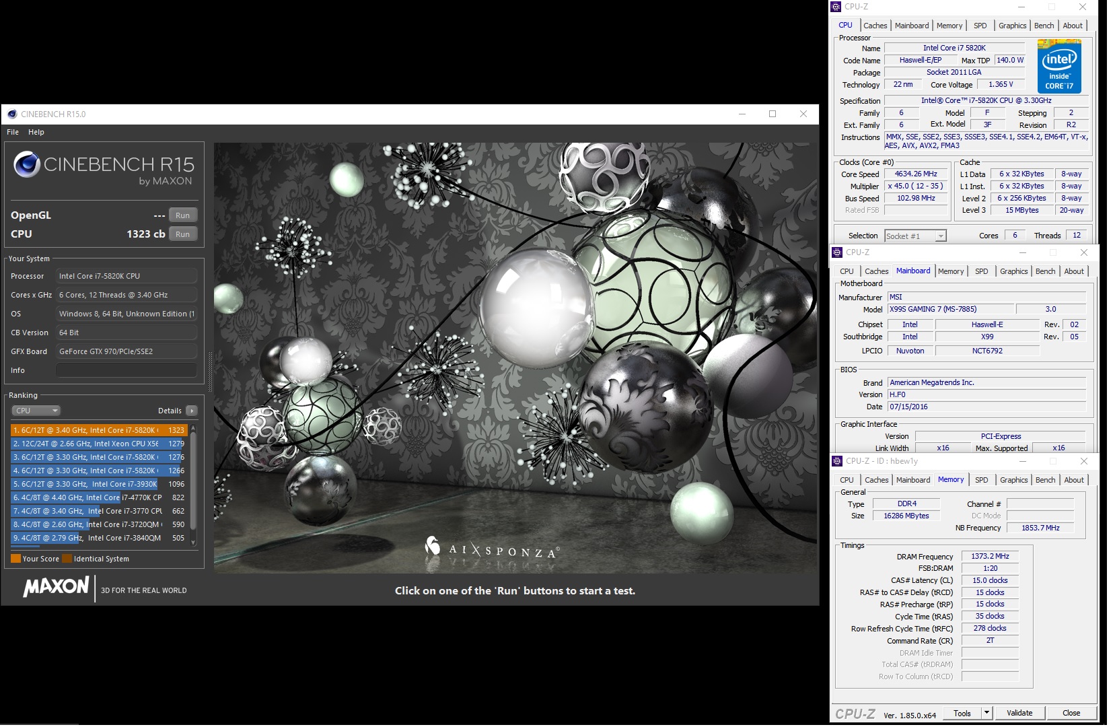The width and height of the screenshot is (1113, 727).
Task: Open Bench tab in top CPU-Z window
Action: click(1044, 26)
